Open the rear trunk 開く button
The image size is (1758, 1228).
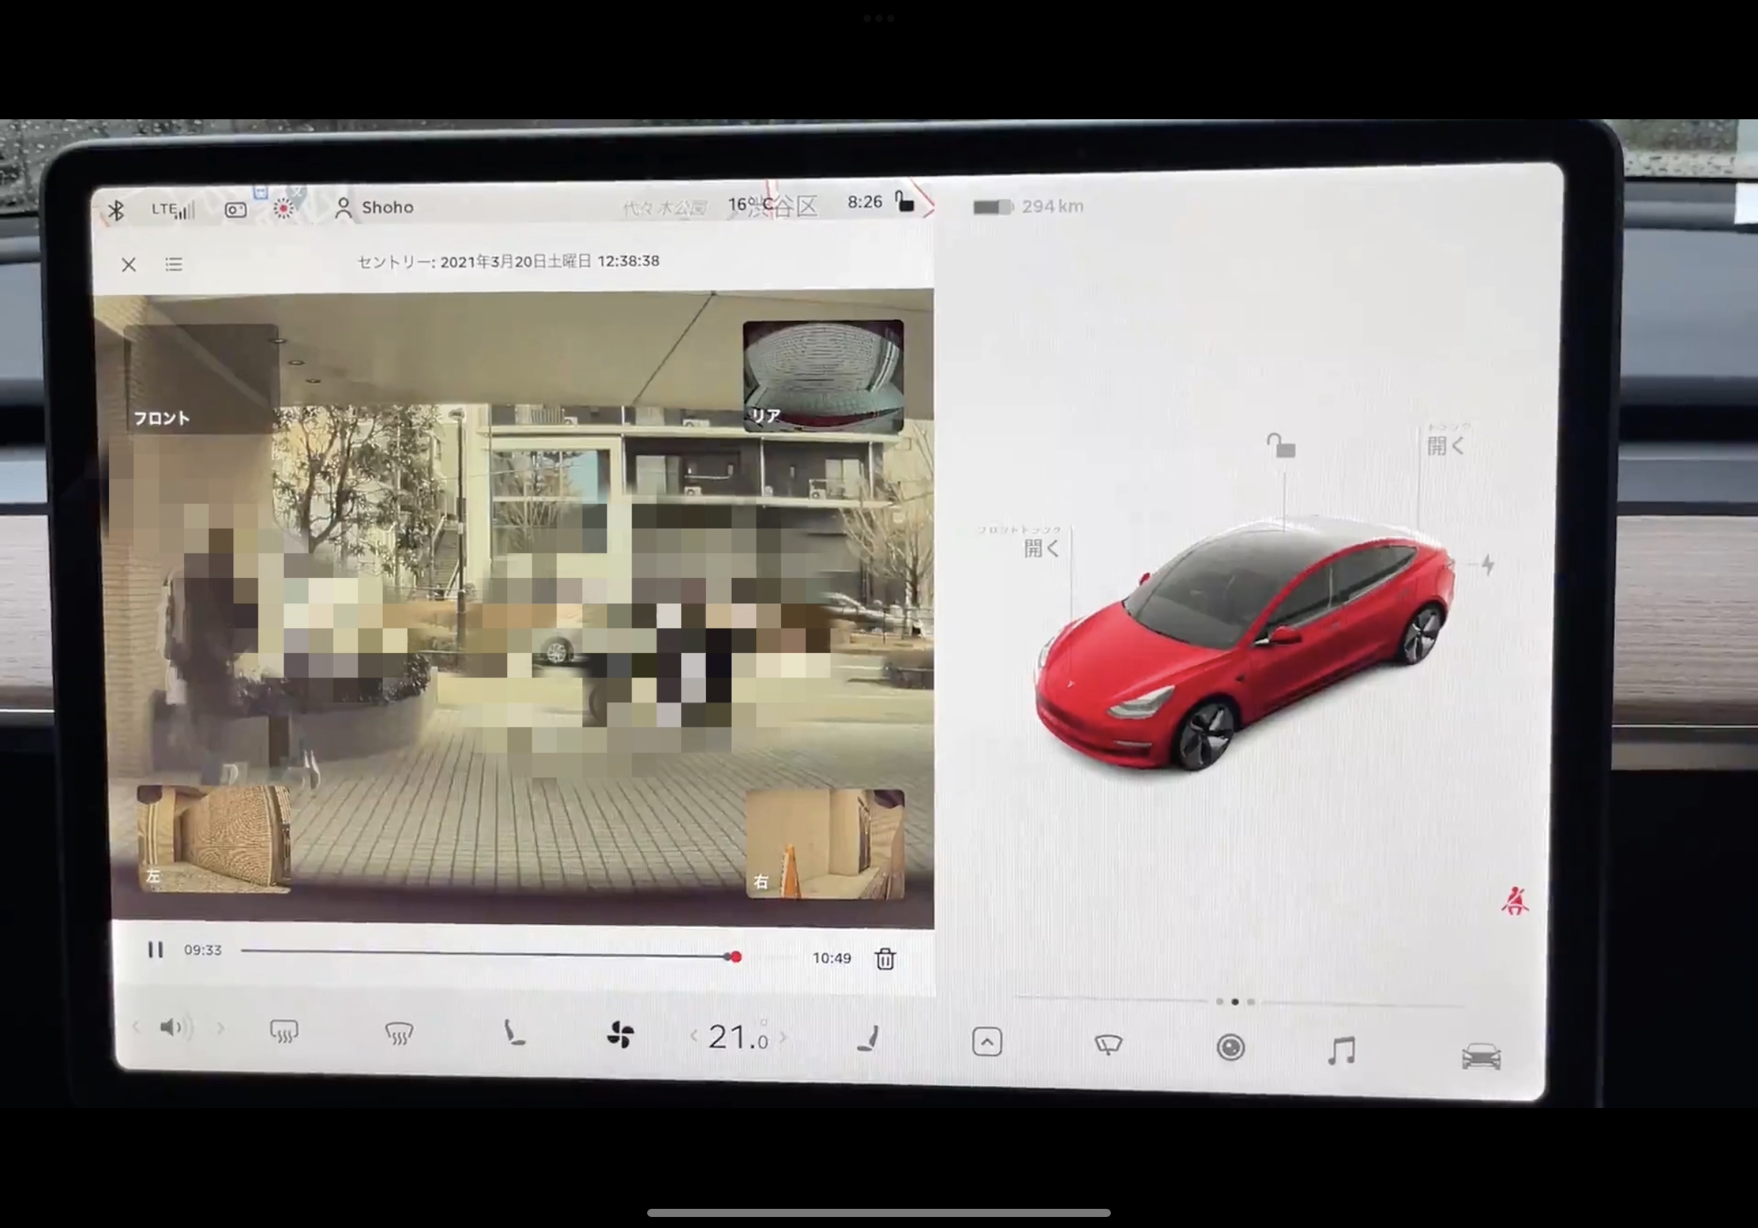[x=1446, y=445]
